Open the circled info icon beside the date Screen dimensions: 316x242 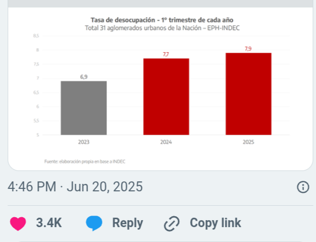(303, 187)
